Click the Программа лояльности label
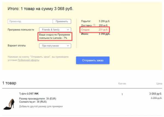Screen dimensions: 164x117 click(21, 30)
